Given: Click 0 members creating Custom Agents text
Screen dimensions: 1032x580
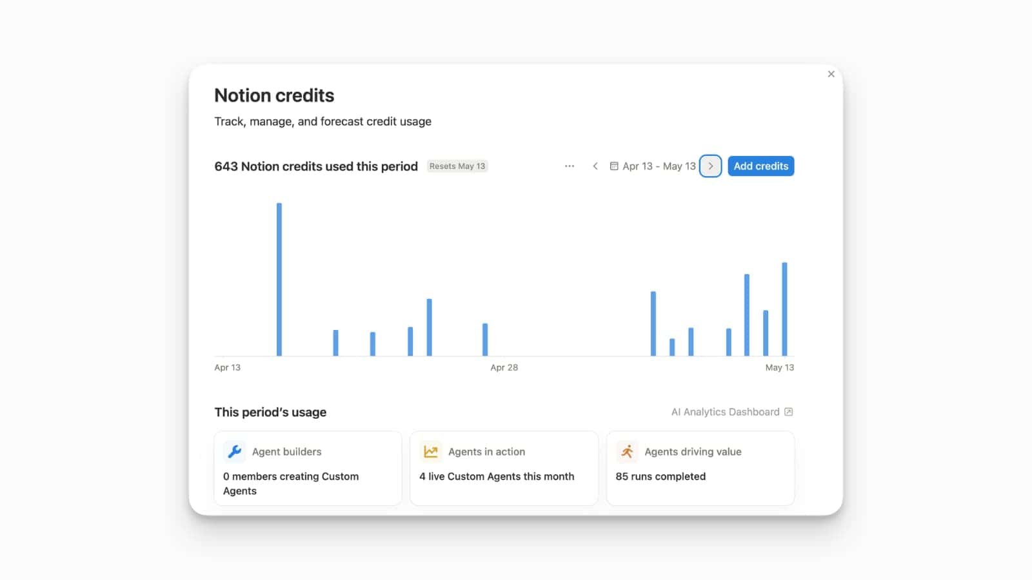Looking at the screenshot, I should (x=291, y=483).
